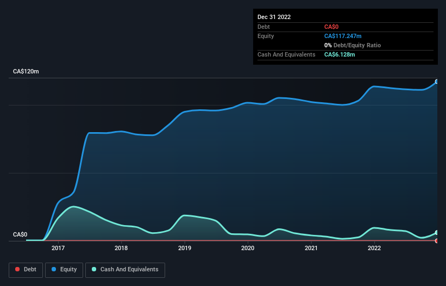Click the Debt row label in tooltip
446x286 pixels.
point(263,27)
